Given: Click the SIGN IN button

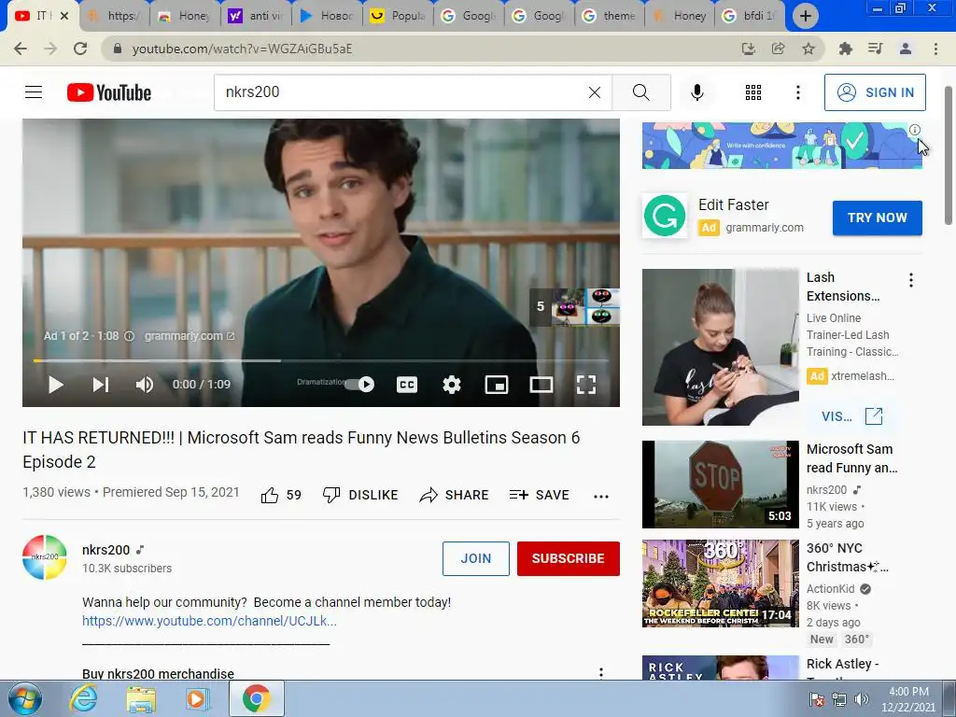Looking at the screenshot, I should point(875,92).
